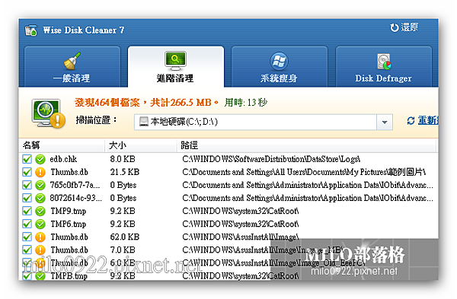Click the broom icon on 一般清理
The height and width of the screenshot is (299, 457).
(x=72, y=61)
